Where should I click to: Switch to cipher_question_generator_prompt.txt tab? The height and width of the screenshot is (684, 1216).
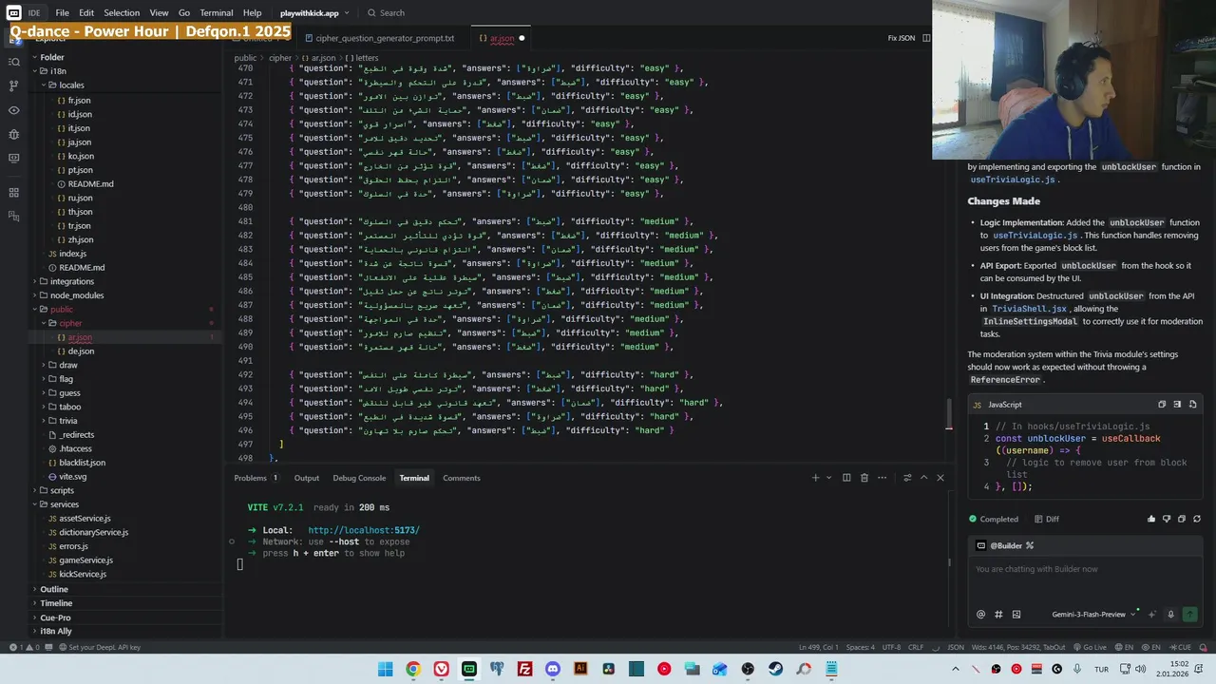pyautogui.click(x=380, y=38)
